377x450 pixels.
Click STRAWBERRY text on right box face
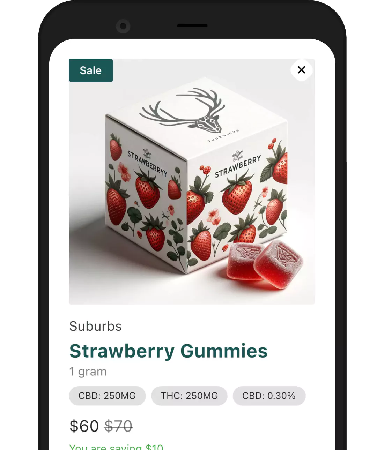coord(238,167)
